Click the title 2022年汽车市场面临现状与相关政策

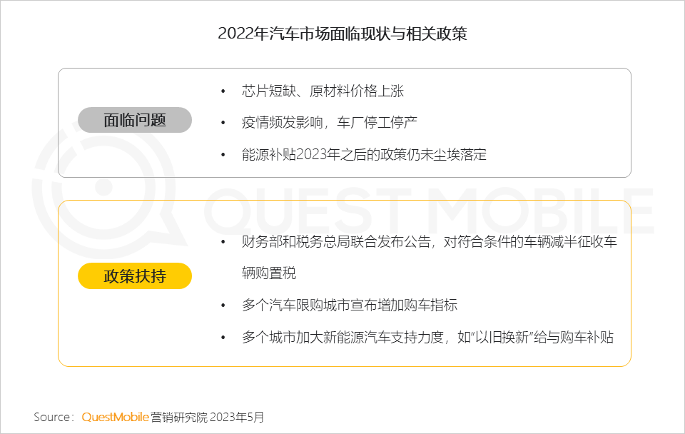coord(342,34)
